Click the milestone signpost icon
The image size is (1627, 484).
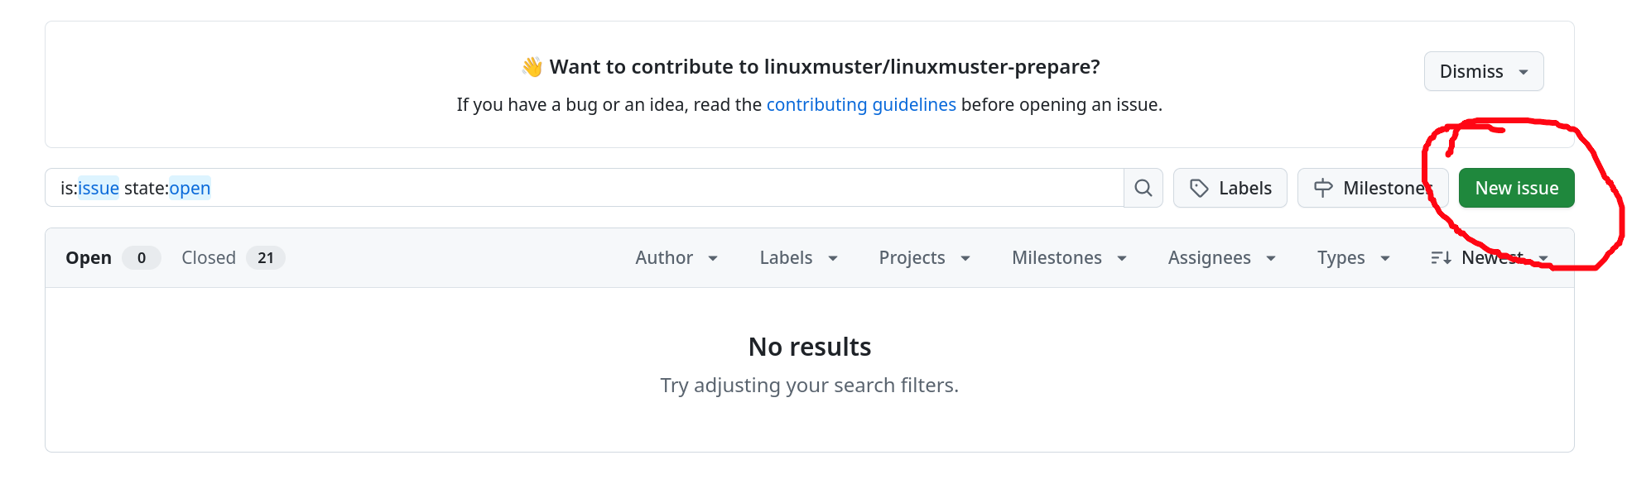[1323, 189]
